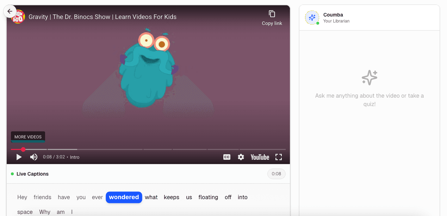
Task: Click the Coumba librarian avatar
Action: point(312,18)
